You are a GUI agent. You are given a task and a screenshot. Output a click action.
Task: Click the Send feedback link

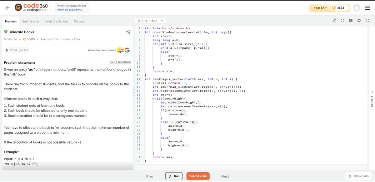click(121, 62)
